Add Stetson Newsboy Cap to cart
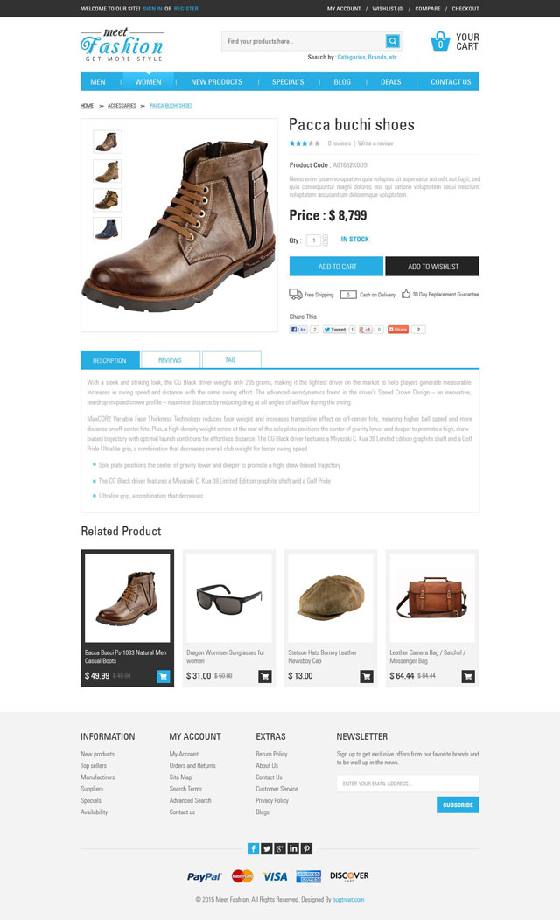Screen dimensions: 560x920 tap(367, 677)
